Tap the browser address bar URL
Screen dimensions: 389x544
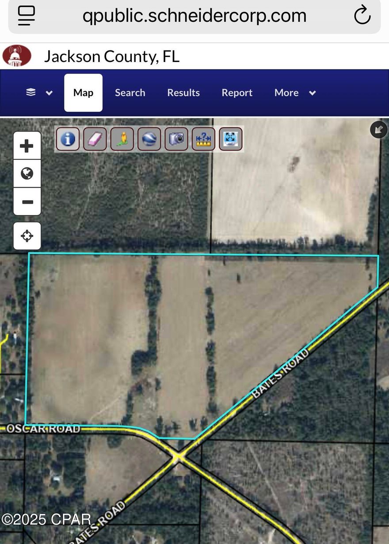click(x=194, y=16)
